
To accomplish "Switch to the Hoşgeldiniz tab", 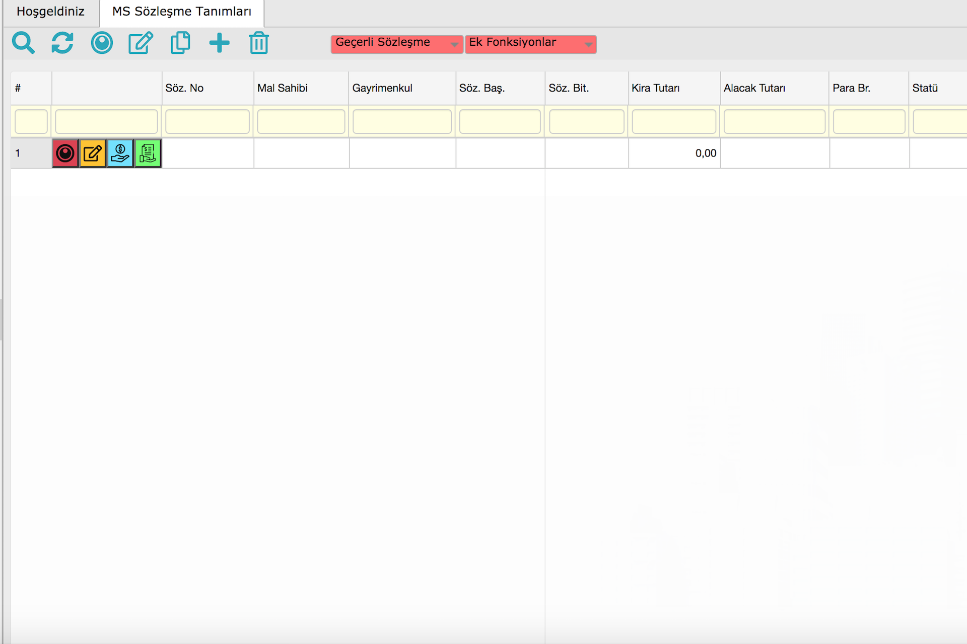I will click(50, 12).
